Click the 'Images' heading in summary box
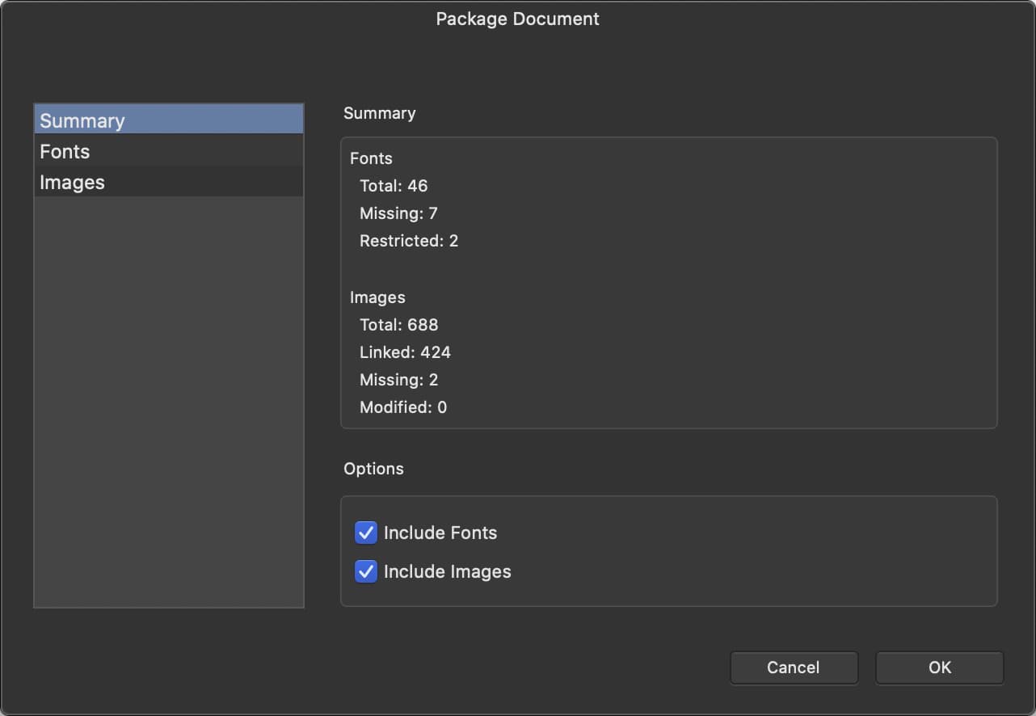Screen dimensions: 1036x716 point(377,297)
